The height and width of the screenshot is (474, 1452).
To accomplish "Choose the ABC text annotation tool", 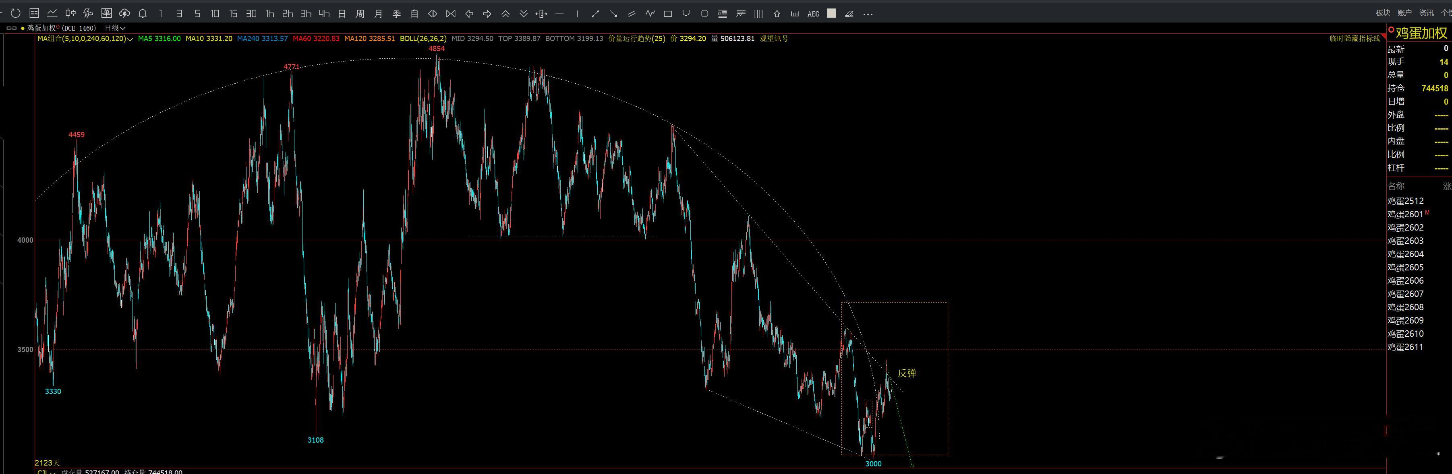I will 813,14.
